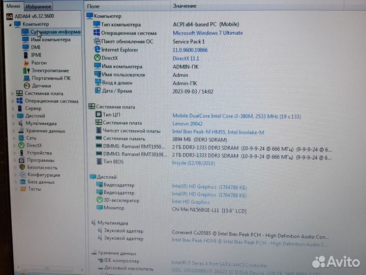Open Internet Explorer version 11.0.9600.19866 link
The height and width of the screenshot is (275, 366).
pos(190,50)
